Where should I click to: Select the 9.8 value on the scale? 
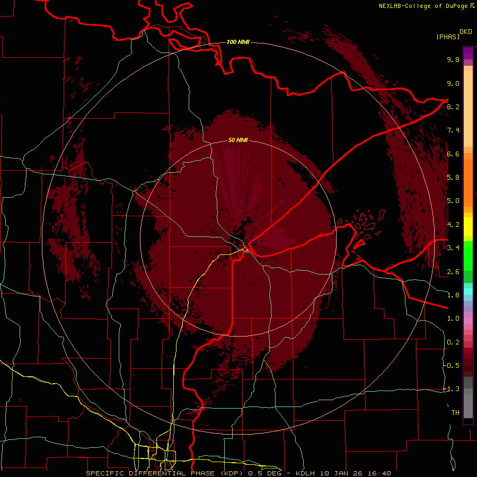click(x=453, y=59)
